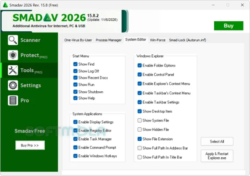Select the System Editor tab
The height and width of the screenshot is (176, 250).
[x=136, y=40]
